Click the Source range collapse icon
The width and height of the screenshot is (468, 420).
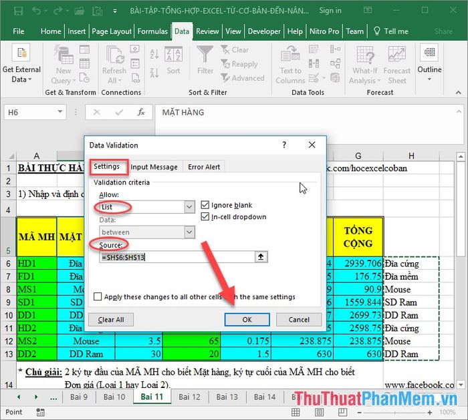click(260, 256)
